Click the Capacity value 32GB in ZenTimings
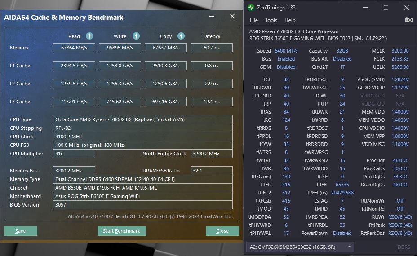The image size is (417, 256). click(342, 51)
